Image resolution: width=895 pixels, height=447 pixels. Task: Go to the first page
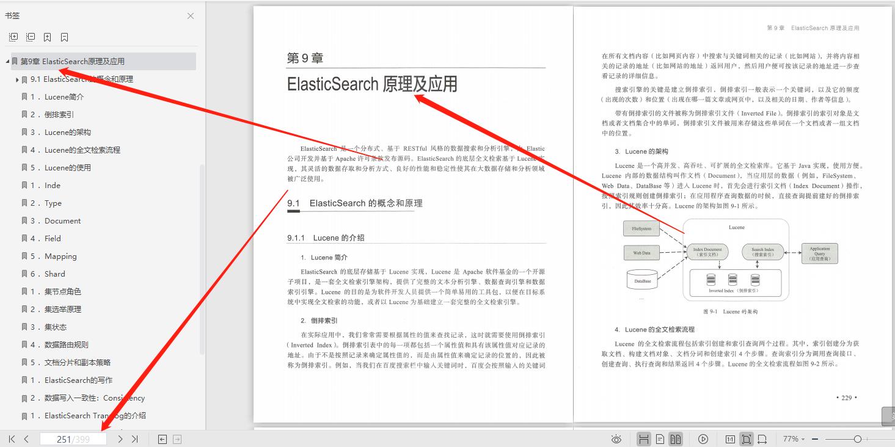tap(12, 439)
